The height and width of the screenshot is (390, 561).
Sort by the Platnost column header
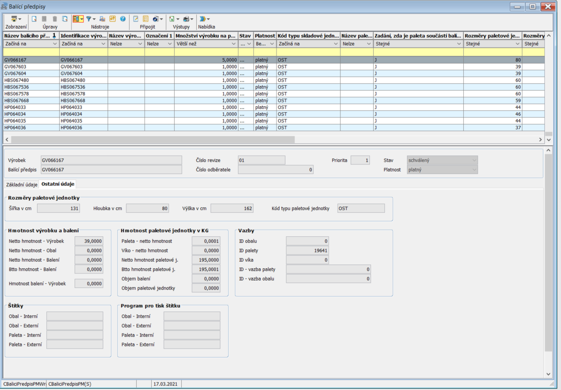pyautogui.click(x=265, y=36)
